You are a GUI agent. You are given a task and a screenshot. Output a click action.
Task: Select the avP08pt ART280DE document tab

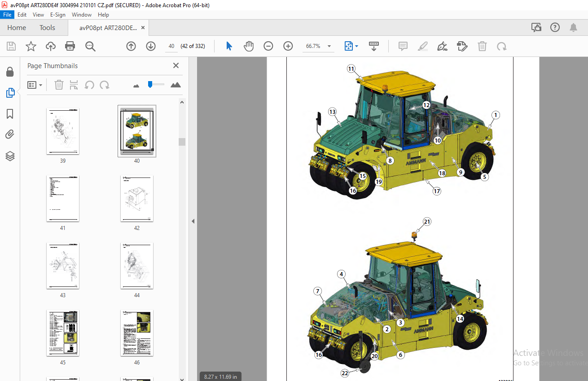pos(108,27)
